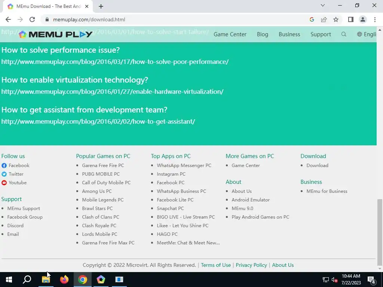Open MEmu app icon in taskbar
The image size is (383, 287).
[101, 280]
